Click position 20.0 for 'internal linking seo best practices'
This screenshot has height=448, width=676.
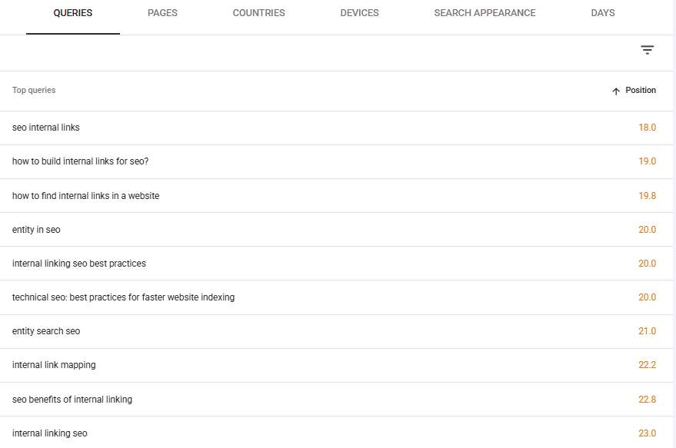pyautogui.click(x=647, y=264)
